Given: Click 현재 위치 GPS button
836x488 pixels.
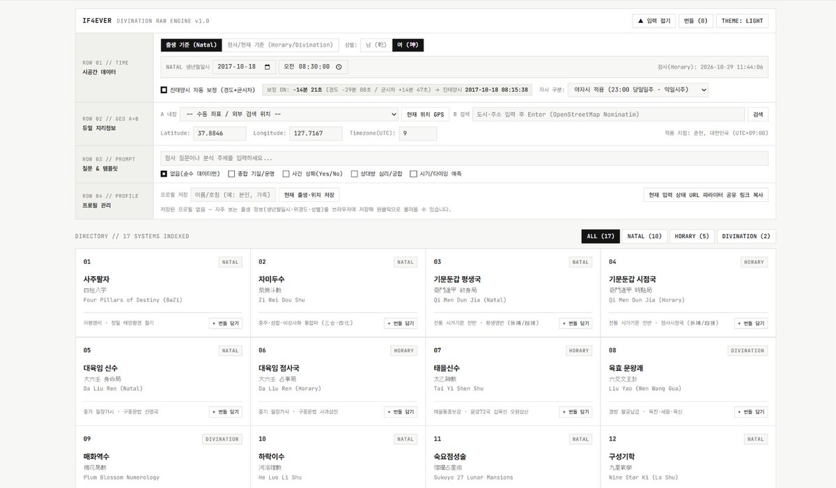Looking at the screenshot, I should click(425, 114).
